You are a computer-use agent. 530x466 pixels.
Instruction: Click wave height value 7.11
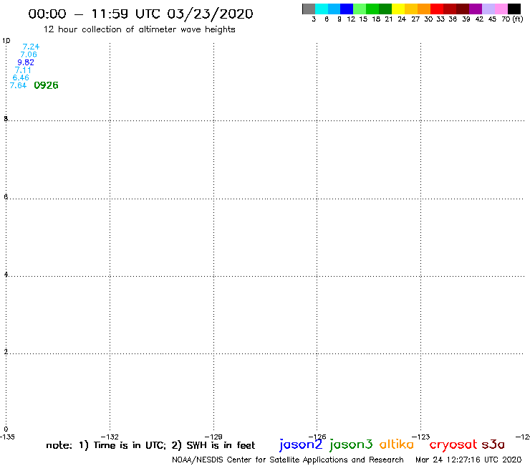[x=23, y=70]
